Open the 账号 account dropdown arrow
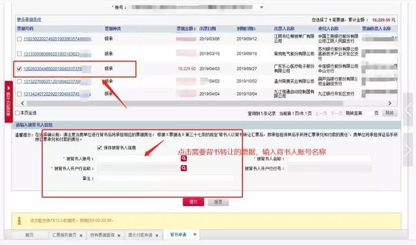Viewport: 416px width, 245px height. click(261, 7)
